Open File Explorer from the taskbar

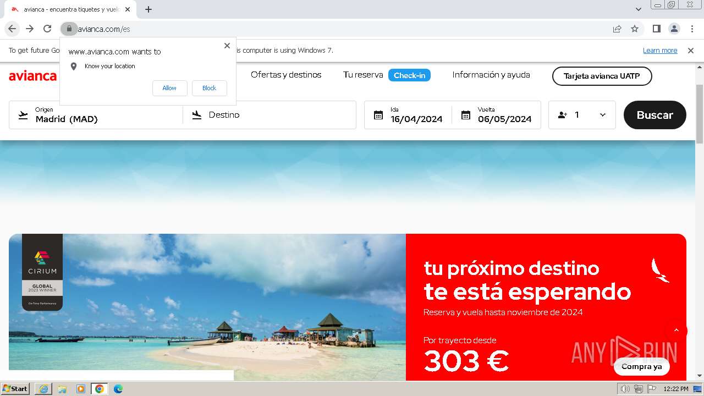coord(62,389)
